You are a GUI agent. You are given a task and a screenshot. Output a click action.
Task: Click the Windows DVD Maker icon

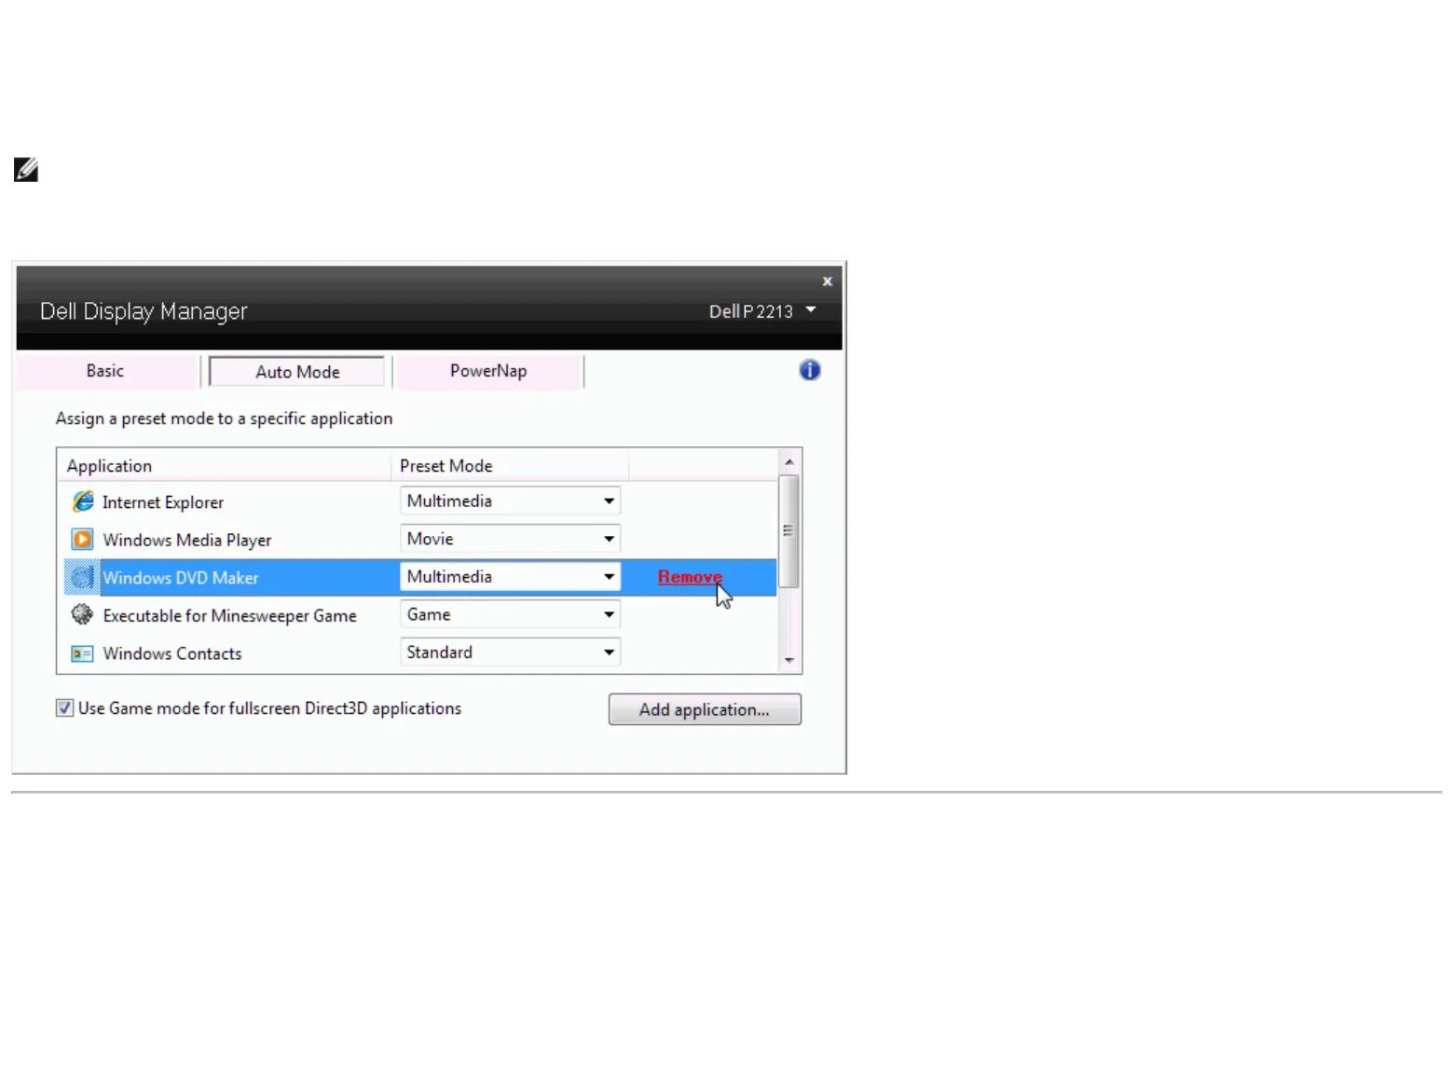pos(82,577)
